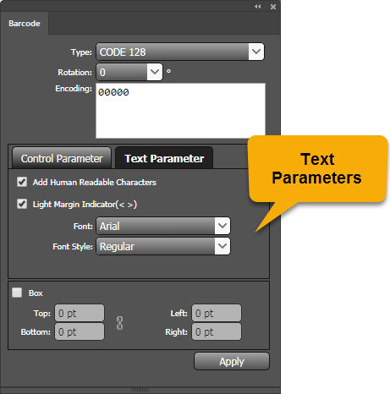
Task: Click the panel bottom resize grip
Action: tap(140, 390)
